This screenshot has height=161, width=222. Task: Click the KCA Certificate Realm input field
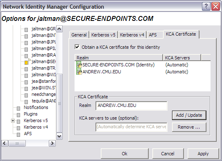(131, 106)
